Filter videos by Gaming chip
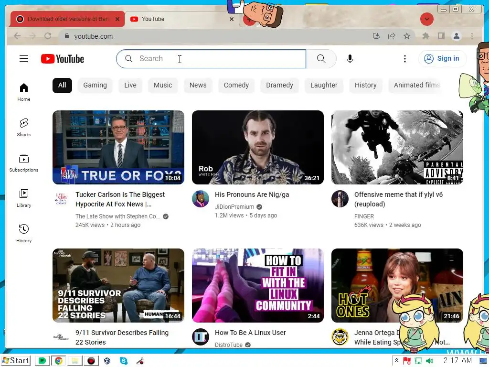The width and height of the screenshot is (489, 367). coord(95,85)
